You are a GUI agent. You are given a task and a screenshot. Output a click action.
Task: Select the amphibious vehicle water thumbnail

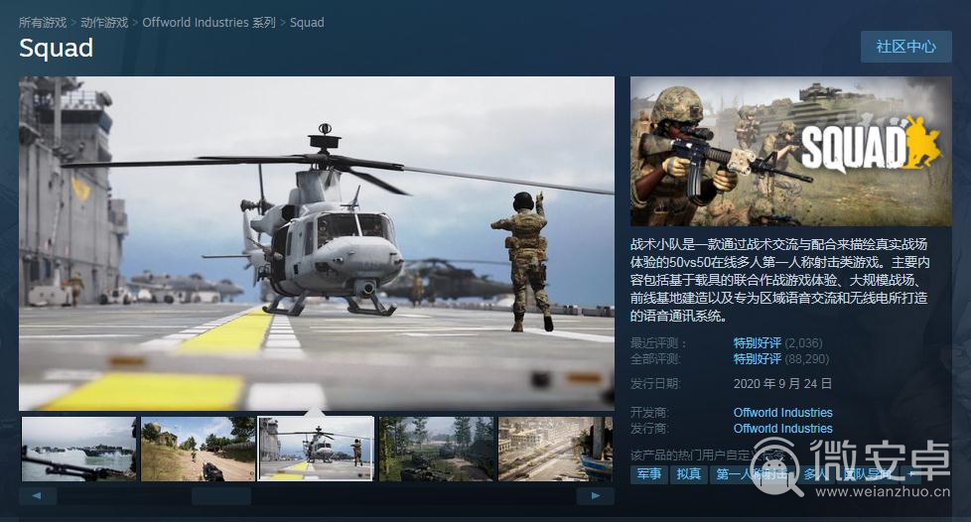pyautogui.click(x=78, y=449)
